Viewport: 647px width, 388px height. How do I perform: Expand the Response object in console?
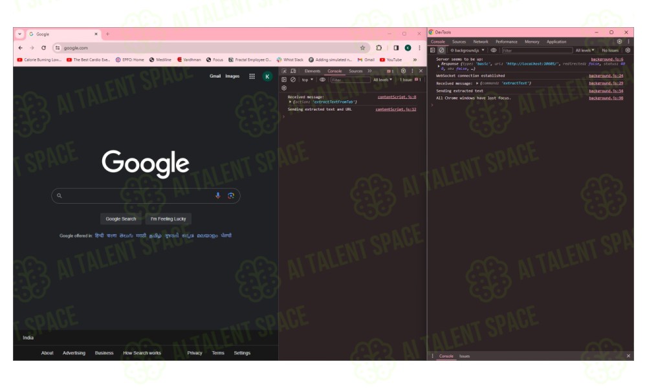439,65
